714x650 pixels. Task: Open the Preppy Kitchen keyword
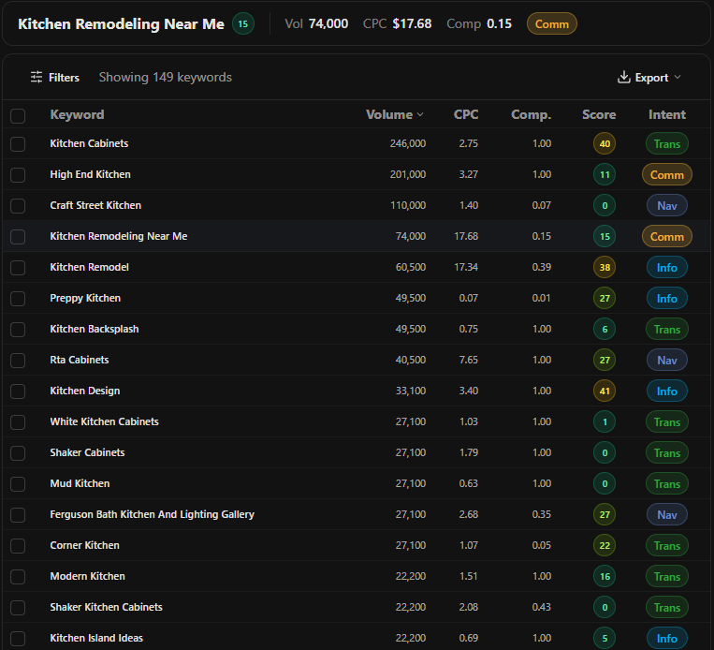pyautogui.click(x=85, y=298)
